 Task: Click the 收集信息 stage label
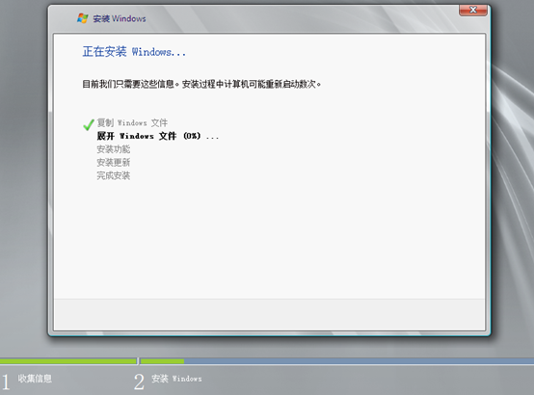click(35, 379)
